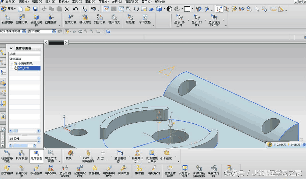Open the 创建几何体 (Create Geometry) tool

[36, 20]
